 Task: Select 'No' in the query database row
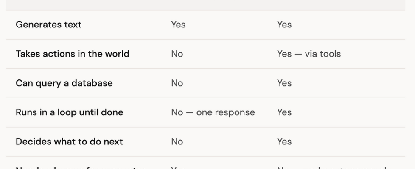pyautogui.click(x=177, y=83)
